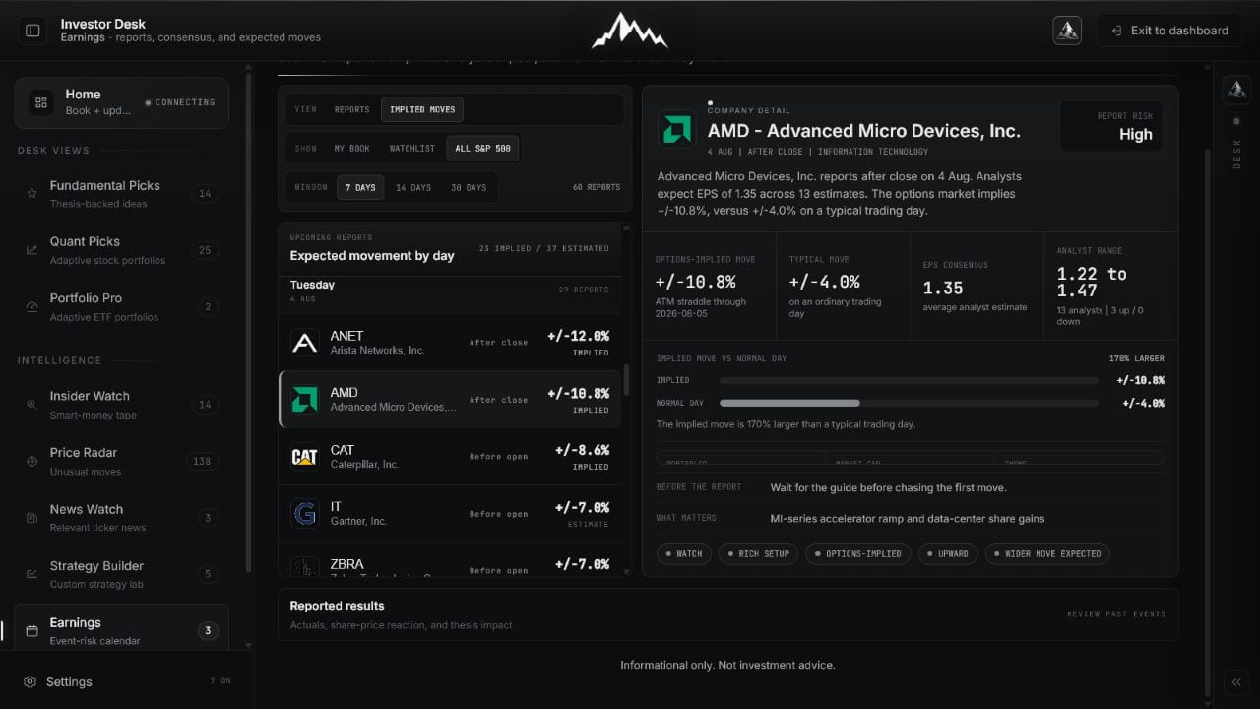1260x709 pixels.
Task: Open Price Radar
Action: [121, 461]
